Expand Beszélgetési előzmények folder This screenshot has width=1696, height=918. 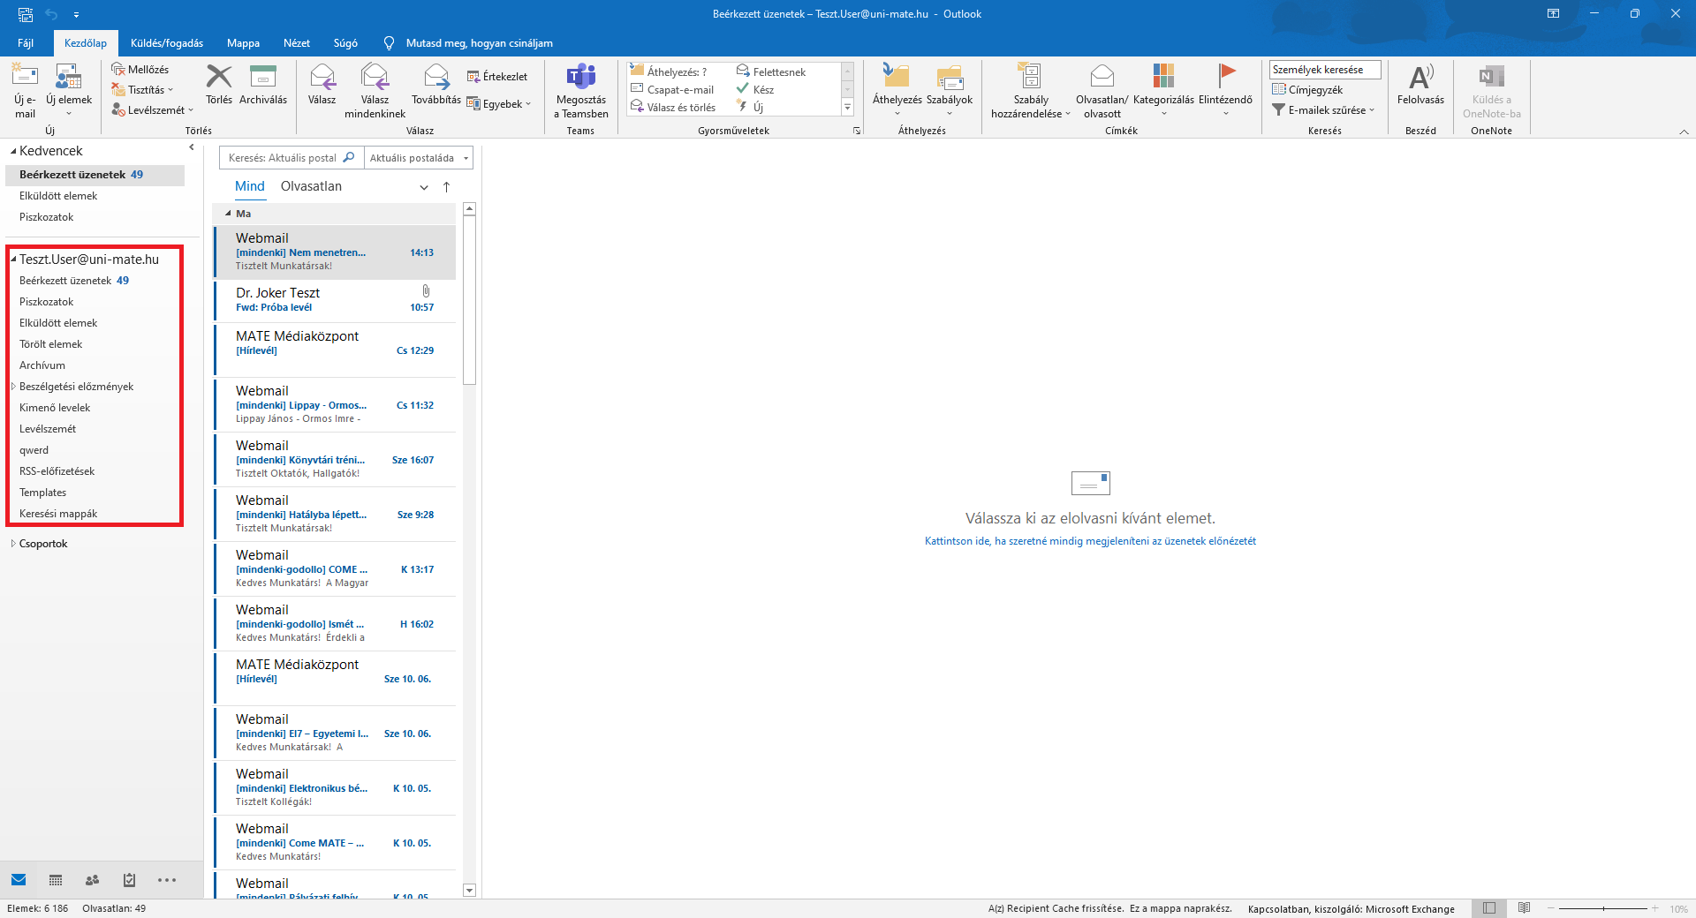13,387
